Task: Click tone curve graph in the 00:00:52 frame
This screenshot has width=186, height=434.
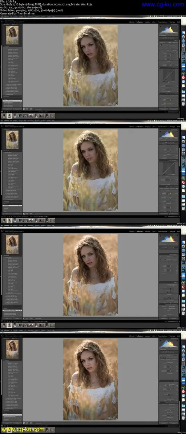Action: coord(169,76)
